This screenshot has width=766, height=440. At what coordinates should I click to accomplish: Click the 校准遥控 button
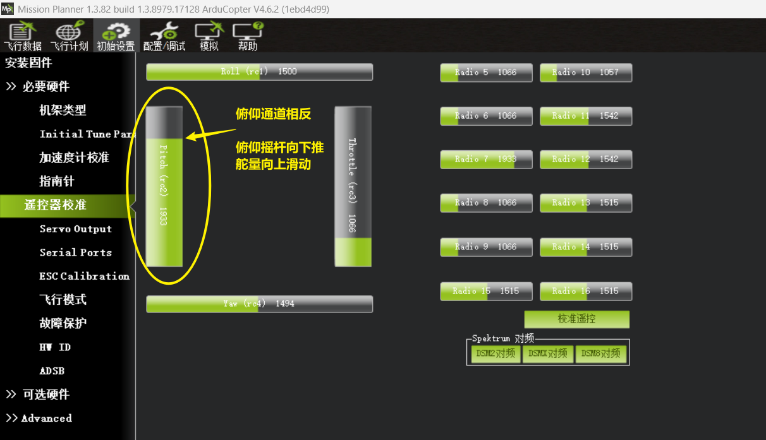pos(576,319)
